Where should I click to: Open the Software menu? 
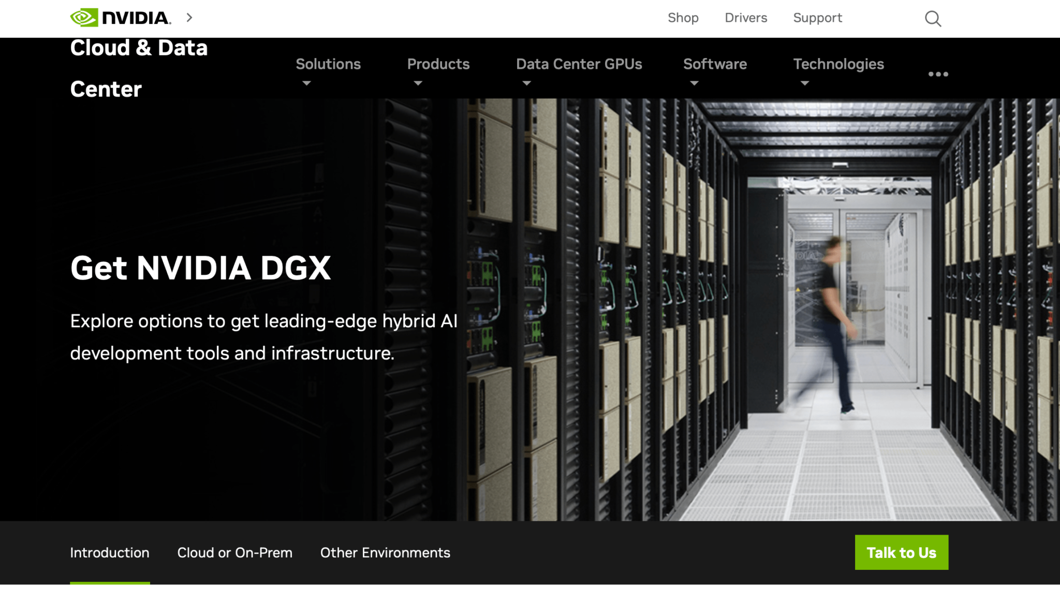click(715, 64)
